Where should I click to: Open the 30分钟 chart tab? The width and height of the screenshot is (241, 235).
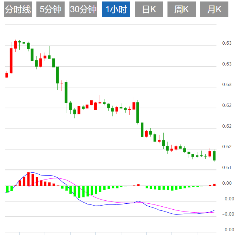[83, 9]
